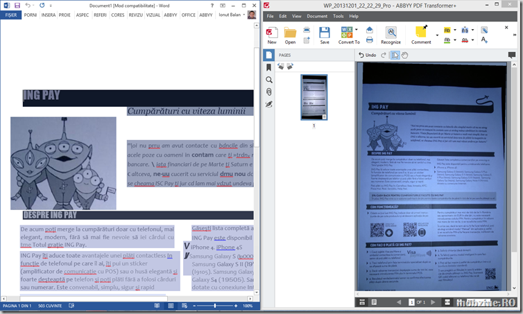523x314 pixels.
Task: Expand the Comment dropdown arrow
Action: (x=437, y=35)
